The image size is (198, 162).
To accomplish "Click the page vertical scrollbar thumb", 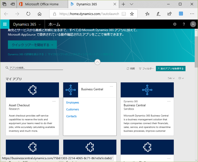I will (x=196, y=52).
